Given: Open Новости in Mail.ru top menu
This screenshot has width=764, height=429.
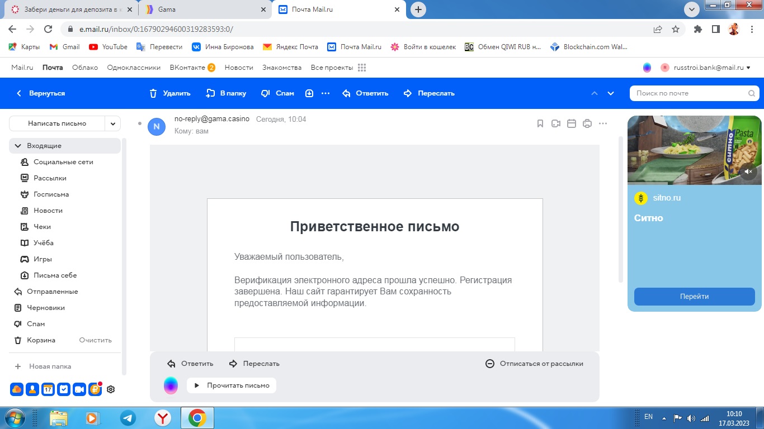Looking at the screenshot, I should point(239,68).
